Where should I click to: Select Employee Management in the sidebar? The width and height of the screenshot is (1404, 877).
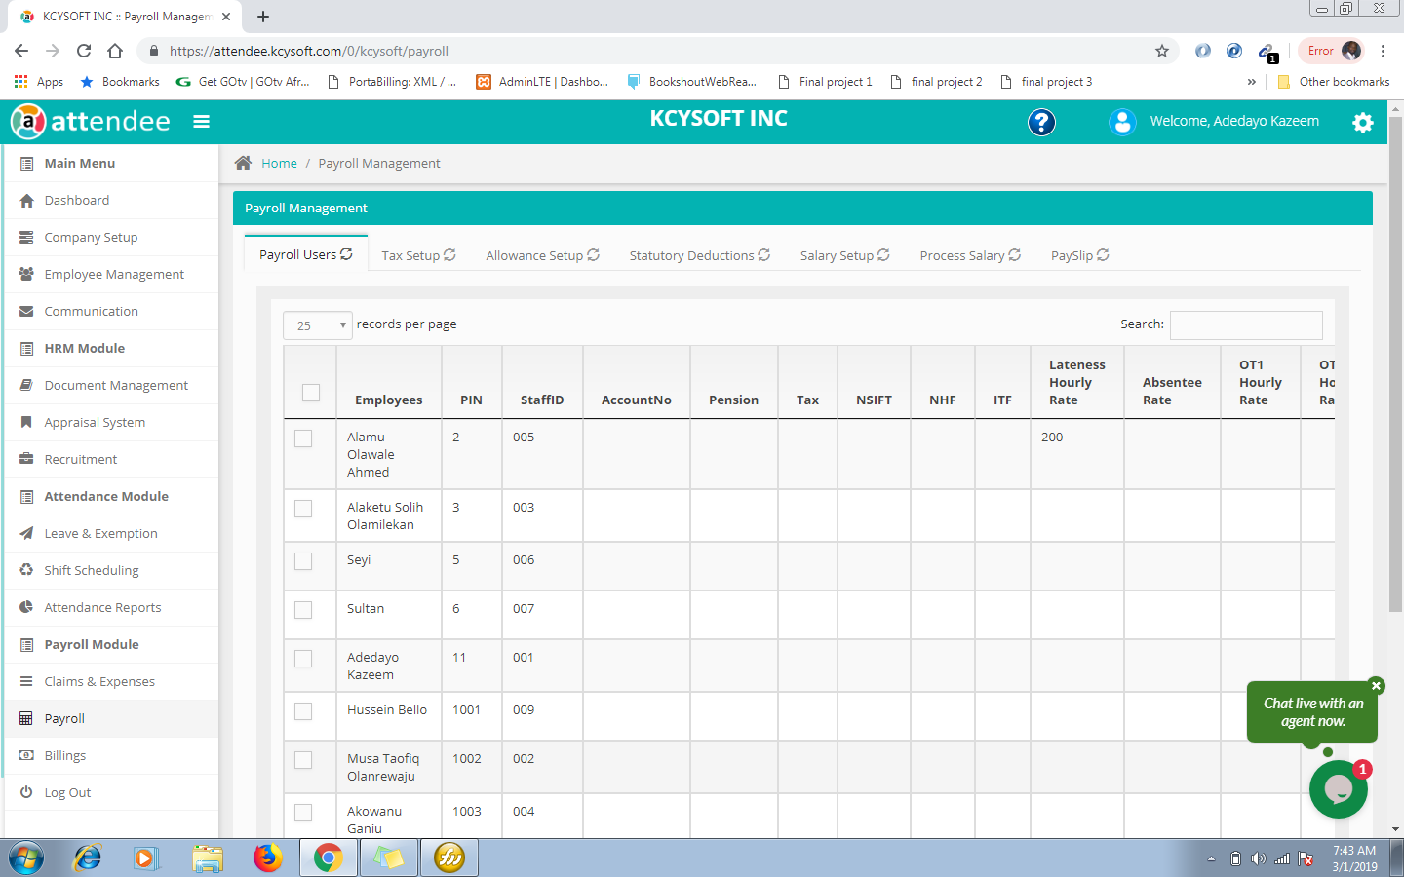[113, 274]
